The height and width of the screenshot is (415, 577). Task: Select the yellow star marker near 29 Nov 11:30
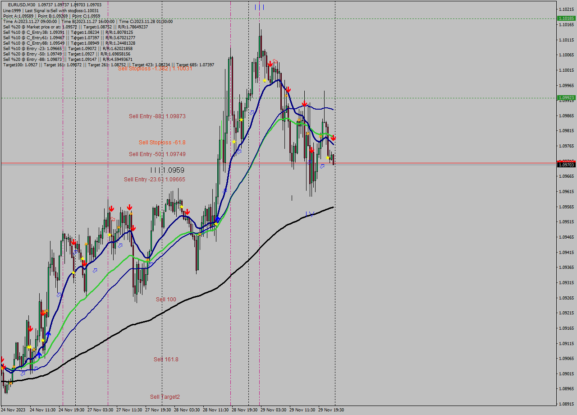click(x=328, y=157)
